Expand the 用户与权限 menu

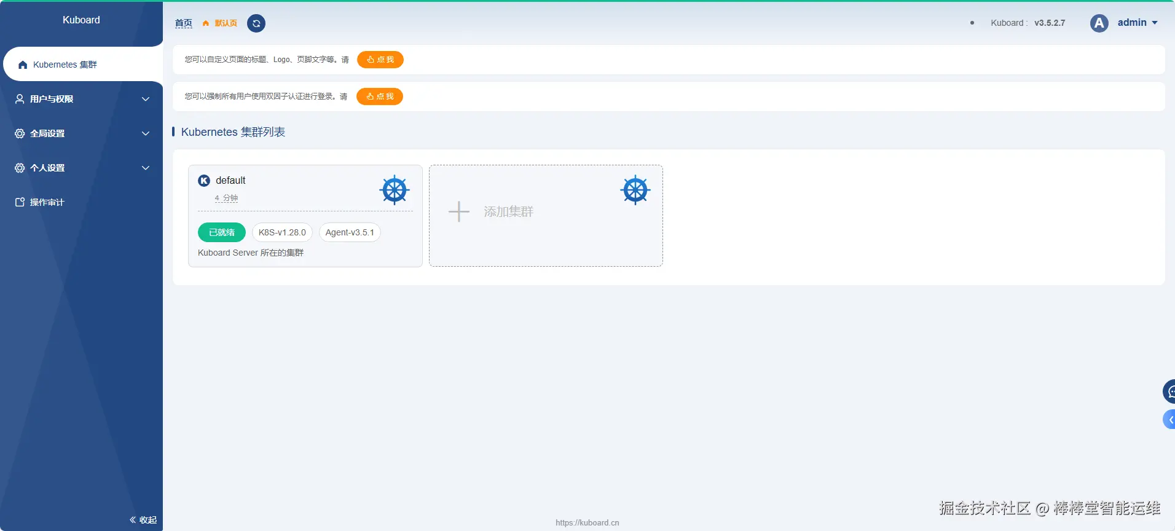tap(82, 99)
